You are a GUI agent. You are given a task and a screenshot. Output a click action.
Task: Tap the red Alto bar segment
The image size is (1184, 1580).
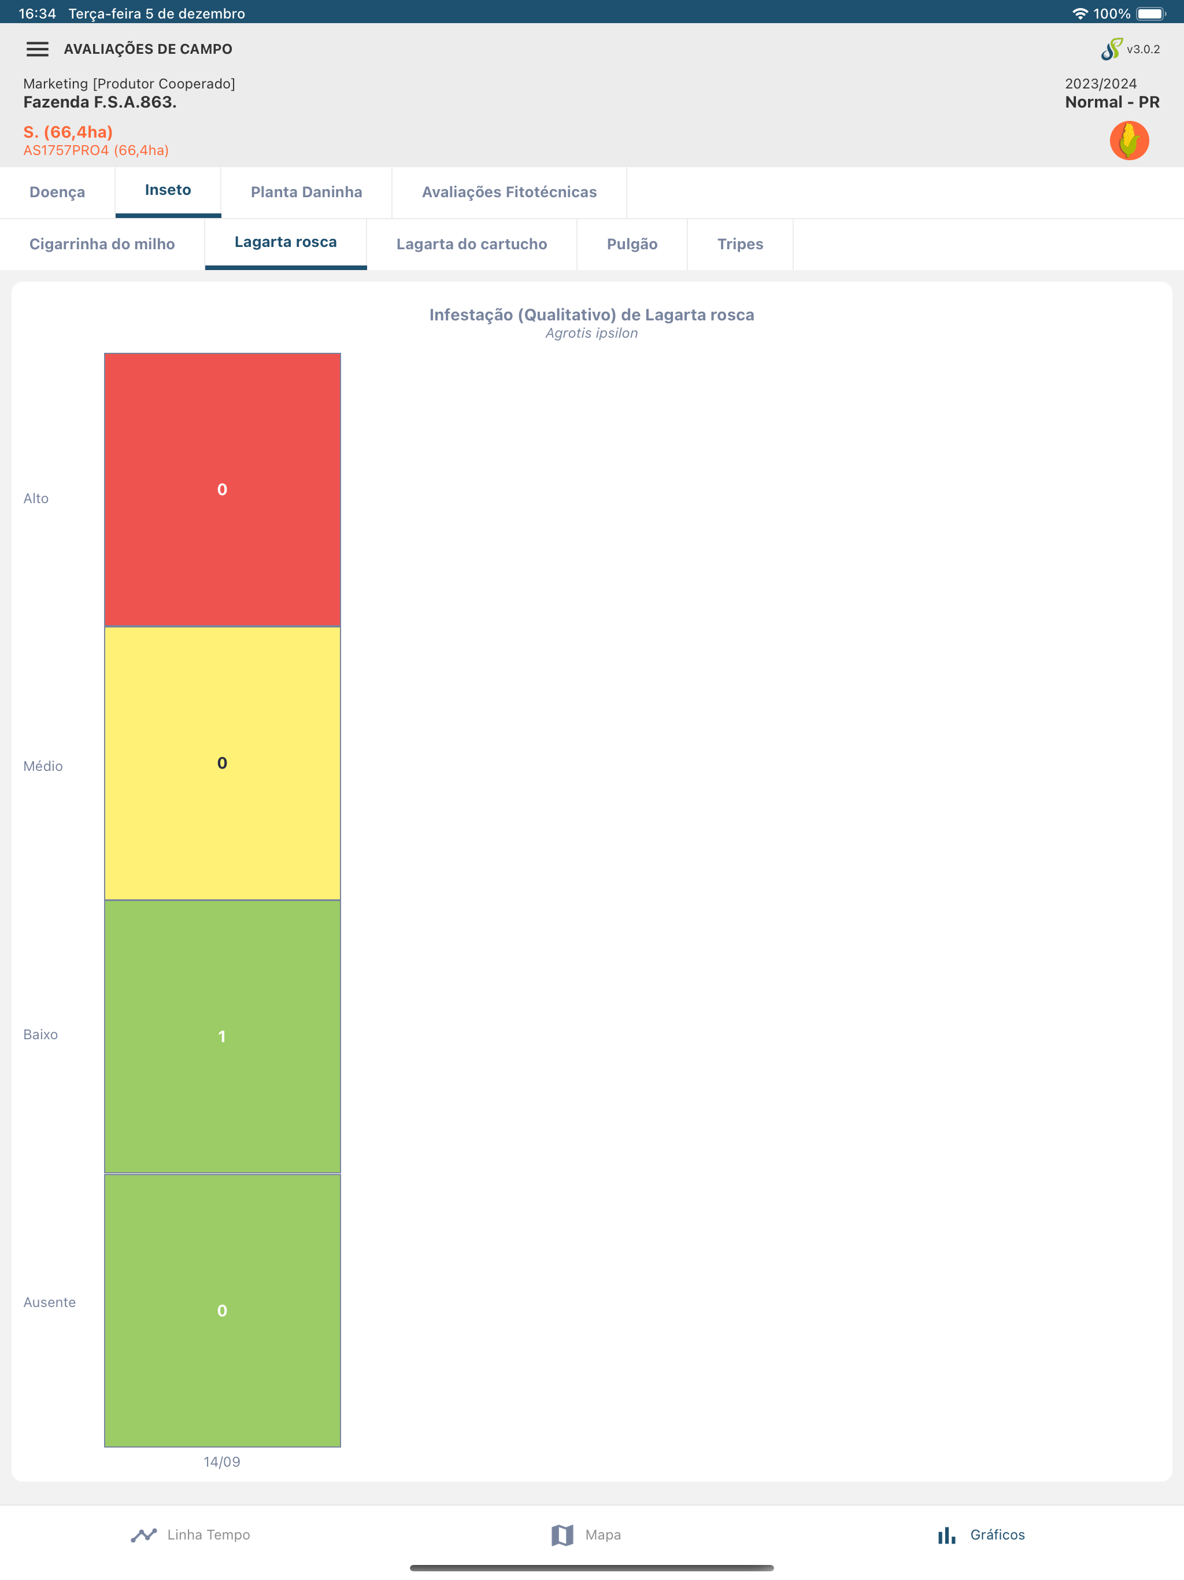click(x=222, y=489)
